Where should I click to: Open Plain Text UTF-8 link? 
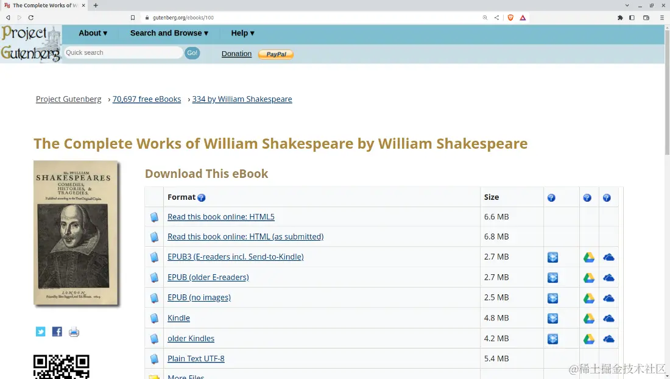196,358
